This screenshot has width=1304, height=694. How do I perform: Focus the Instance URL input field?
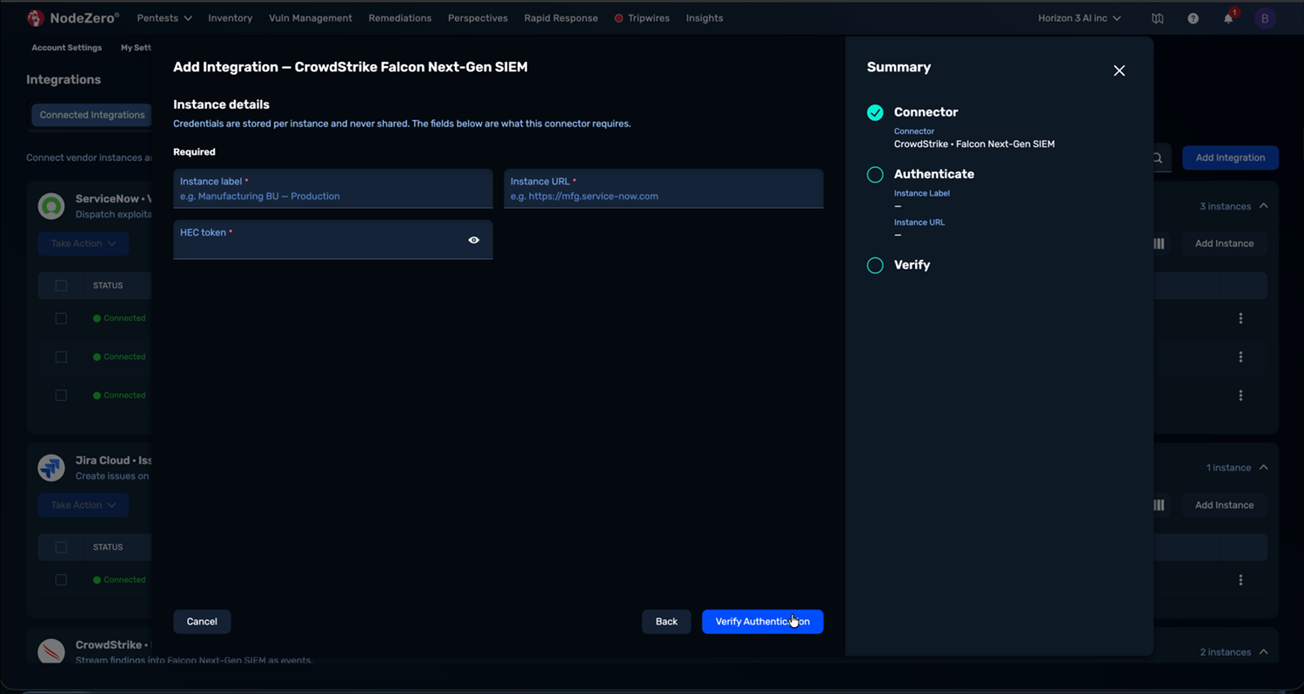click(664, 189)
